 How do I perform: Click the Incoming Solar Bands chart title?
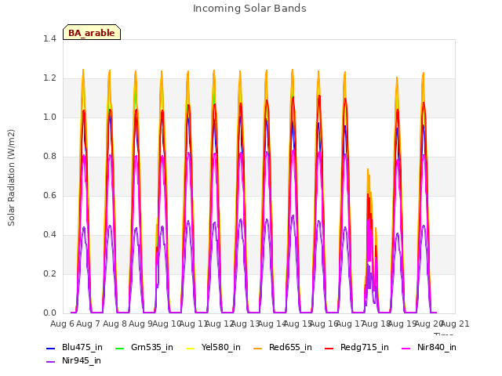[x=249, y=9]
